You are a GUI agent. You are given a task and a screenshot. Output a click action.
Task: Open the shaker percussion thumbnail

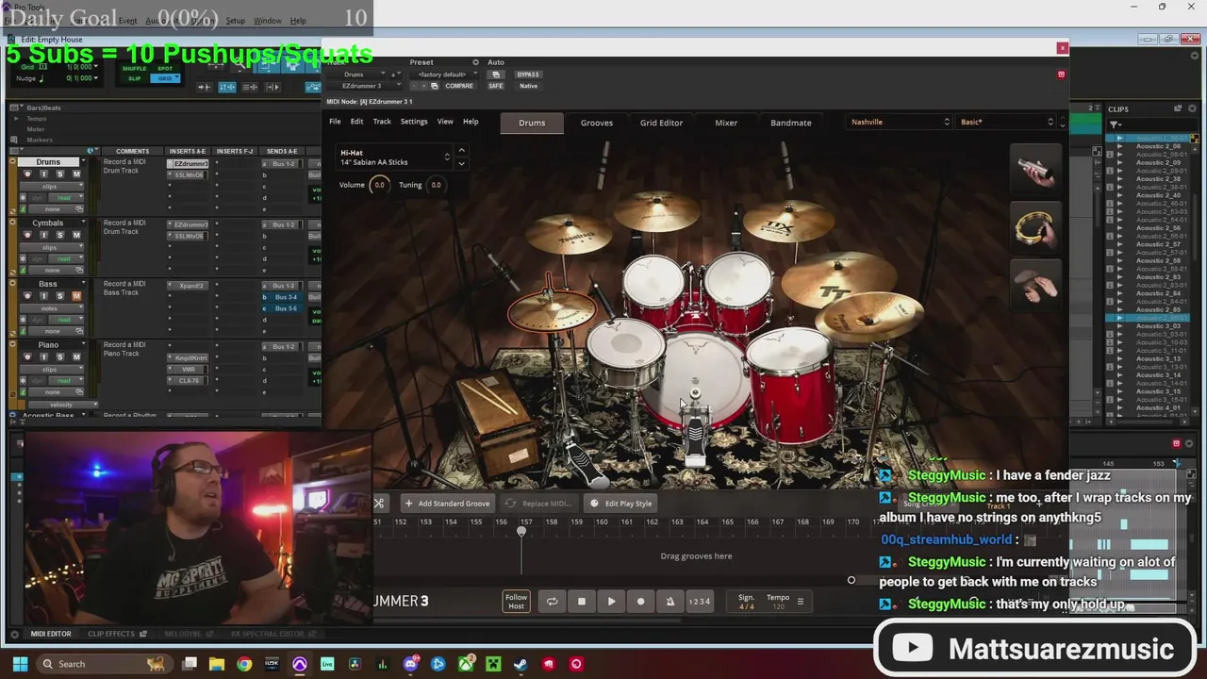click(x=1035, y=170)
